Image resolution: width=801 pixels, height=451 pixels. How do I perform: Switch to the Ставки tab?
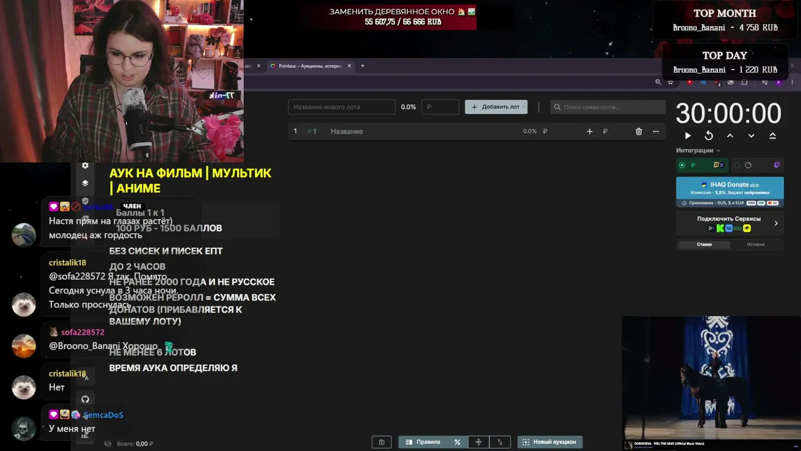tap(704, 244)
